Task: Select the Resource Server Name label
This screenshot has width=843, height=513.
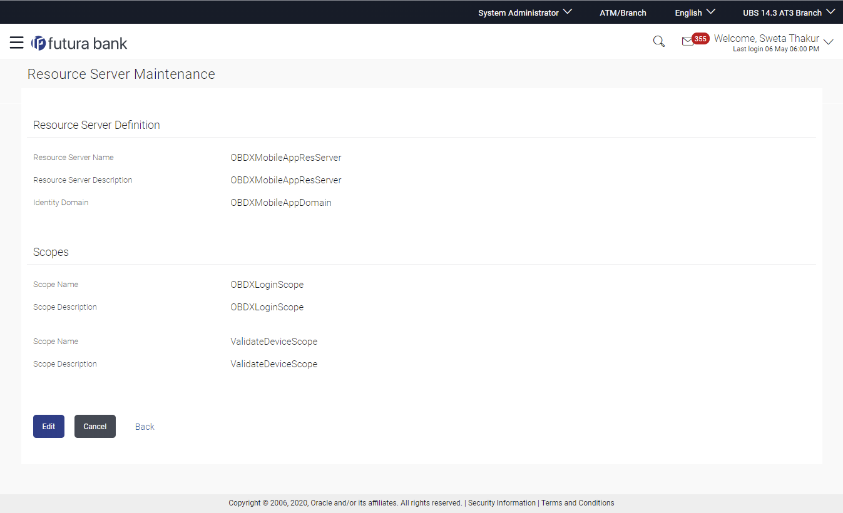Action: (73, 158)
